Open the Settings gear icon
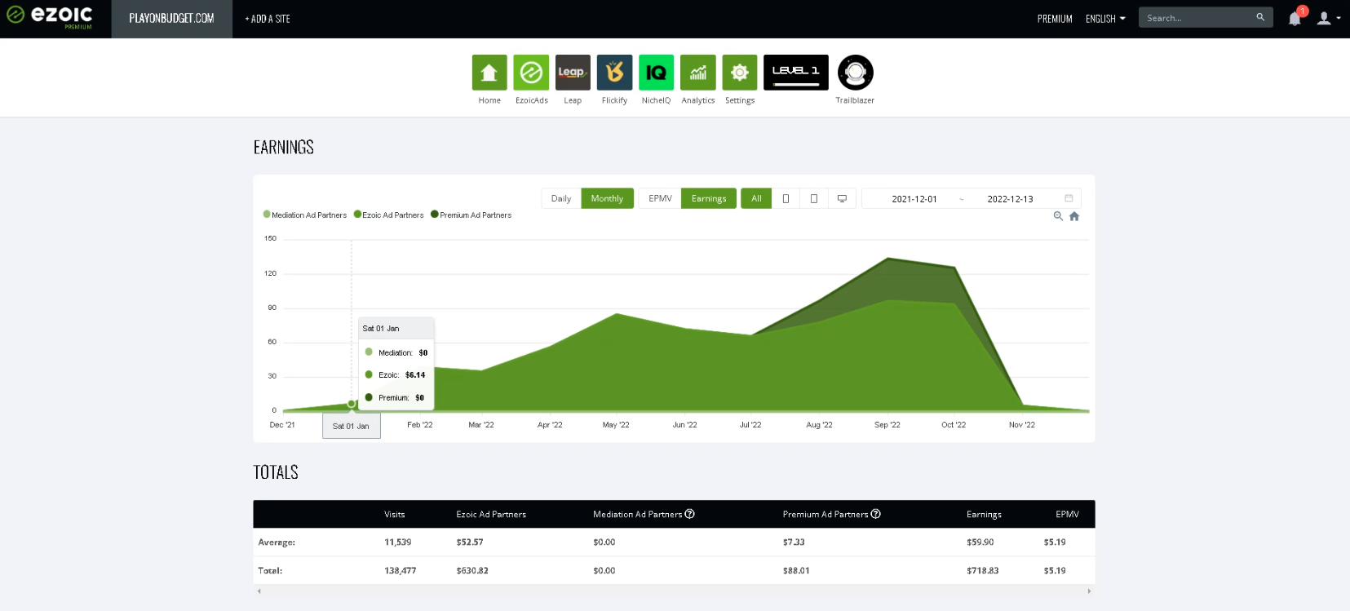The image size is (1350, 611). click(740, 73)
